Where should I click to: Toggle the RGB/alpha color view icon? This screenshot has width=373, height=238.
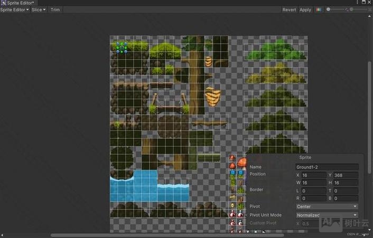pos(318,9)
